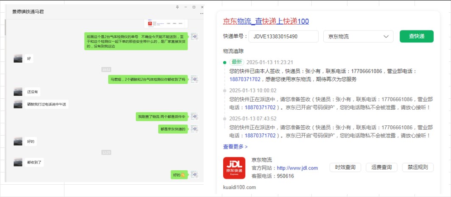Click the 2025-01-13 11:23:21 tracking timestamp
451x197 pixels.
pyautogui.click(x=270, y=62)
